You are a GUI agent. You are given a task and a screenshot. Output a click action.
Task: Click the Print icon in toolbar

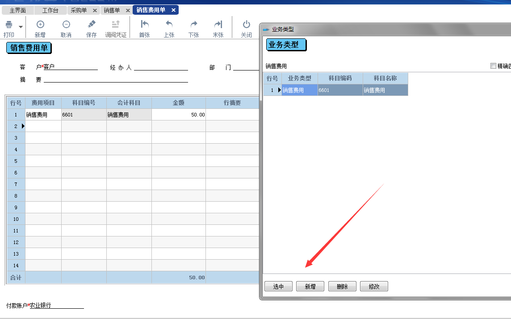click(x=9, y=25)
